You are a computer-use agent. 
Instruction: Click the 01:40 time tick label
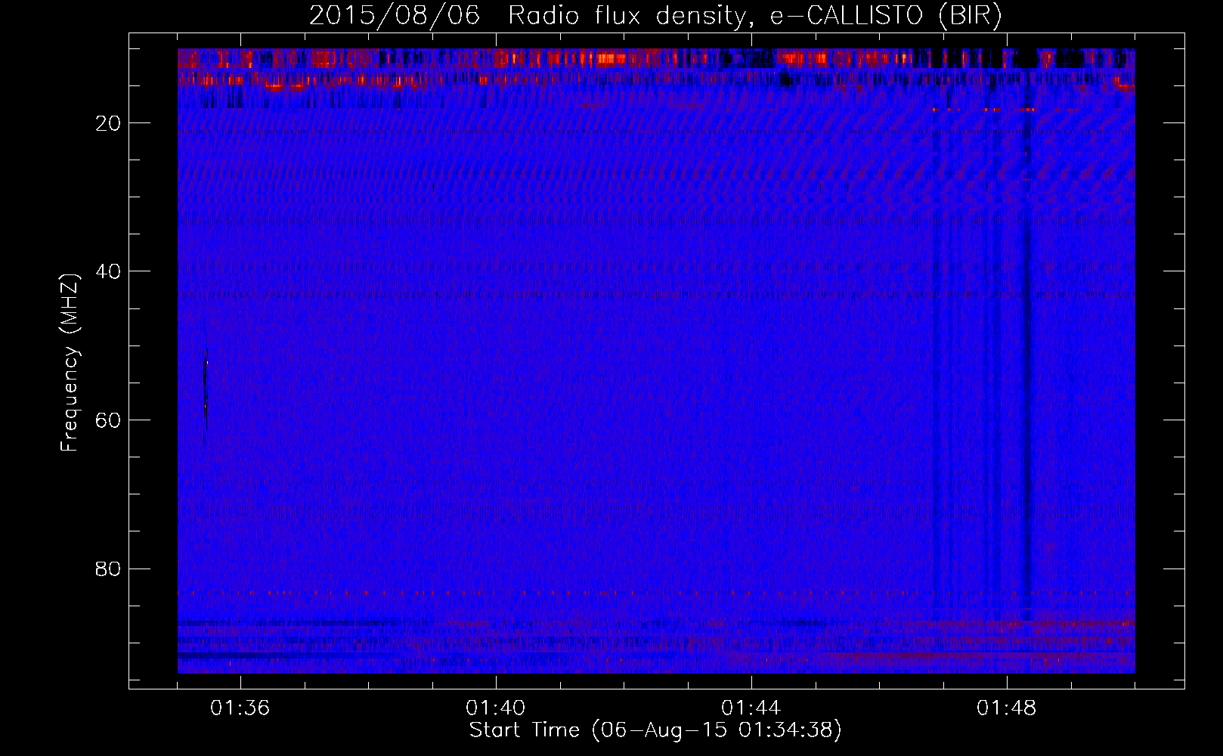coord(496,708)
